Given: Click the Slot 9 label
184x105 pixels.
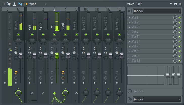Looking at the screenshot, I should click(135, 56).
